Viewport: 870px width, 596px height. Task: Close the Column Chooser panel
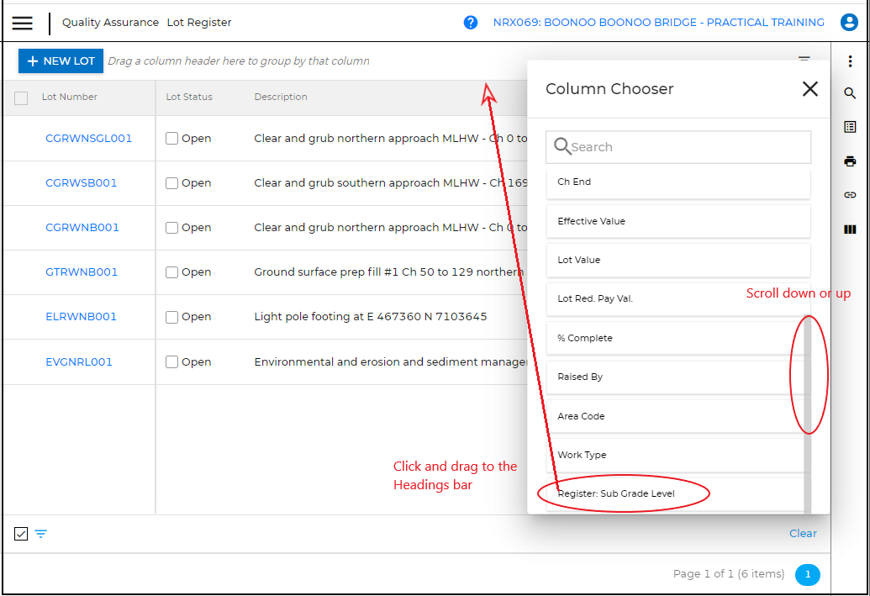coord(809,89)
